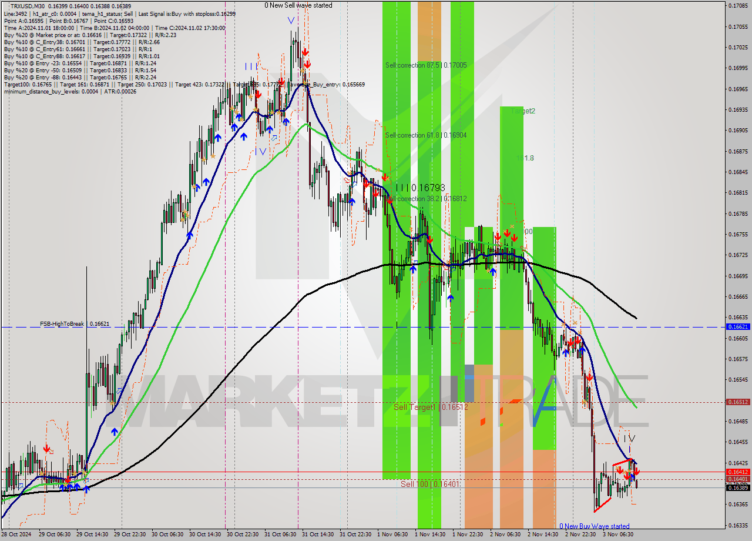The height and width of the screenshot is (541, 752).
Task: Select the 'Target100: 0.16765' targets line
Action: (x=184, y=84)
